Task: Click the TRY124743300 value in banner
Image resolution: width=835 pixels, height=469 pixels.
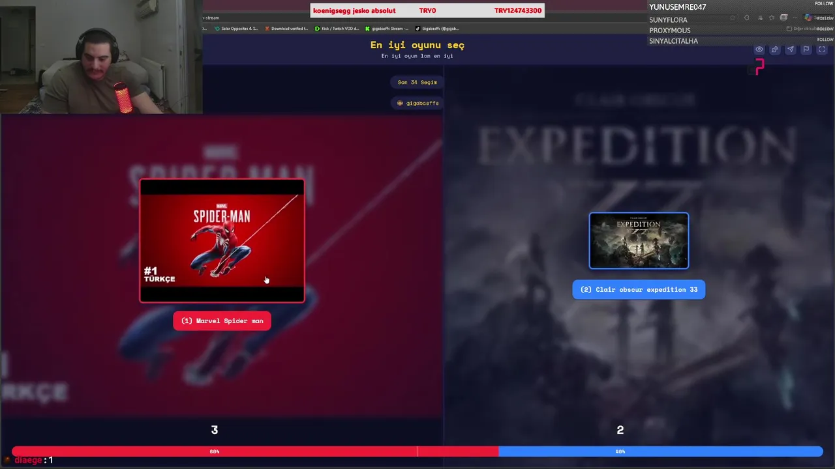Action: tap(518, 10)
